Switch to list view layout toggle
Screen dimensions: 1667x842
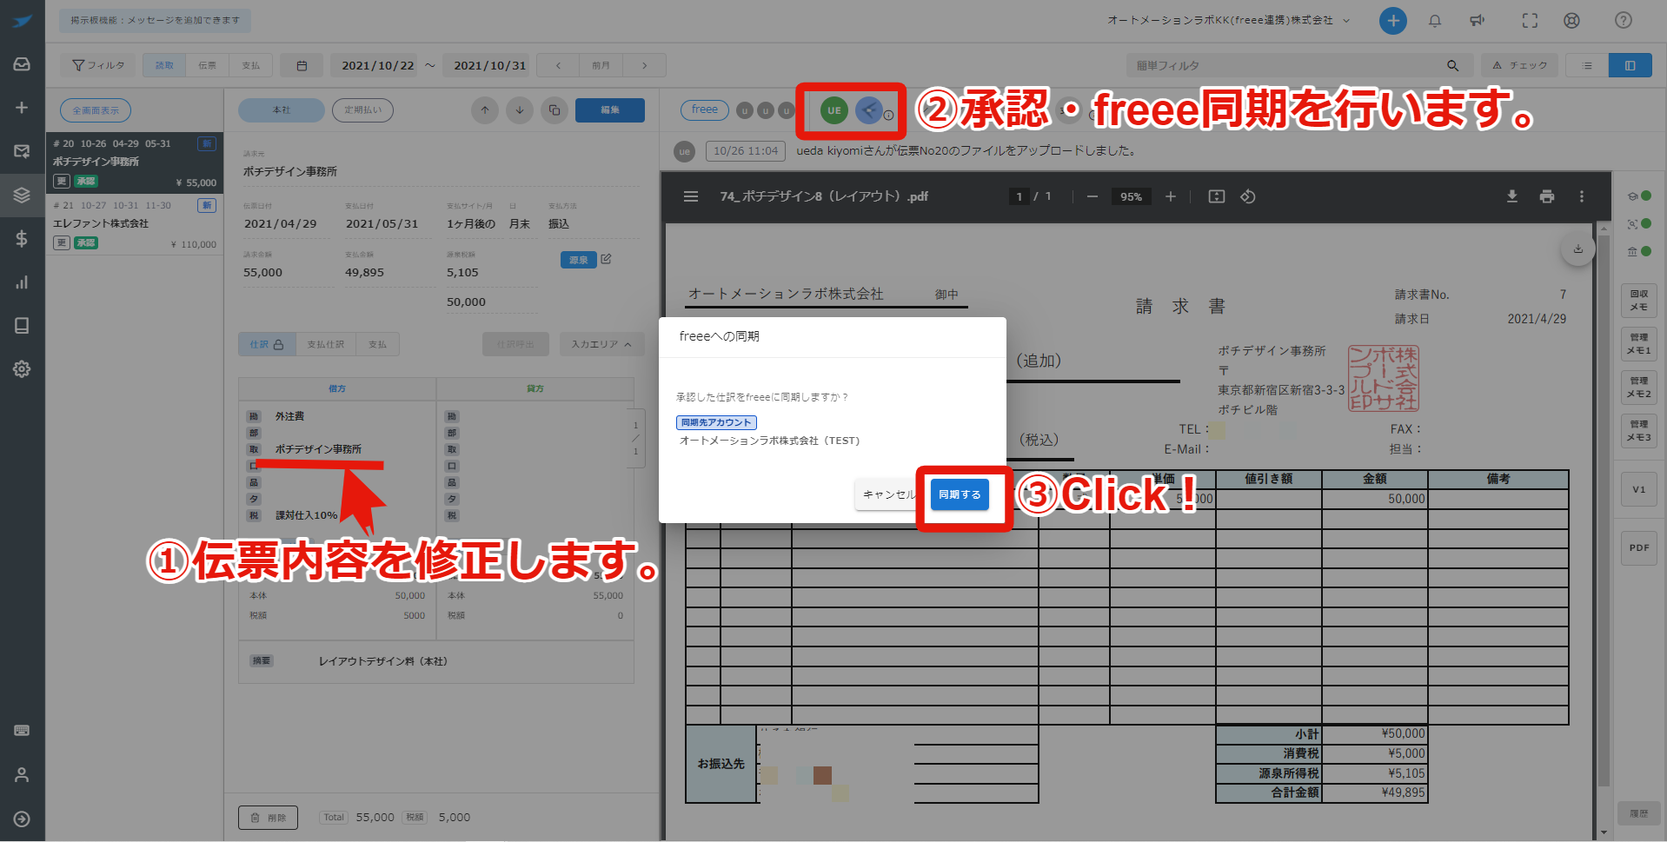point(1587,65)
